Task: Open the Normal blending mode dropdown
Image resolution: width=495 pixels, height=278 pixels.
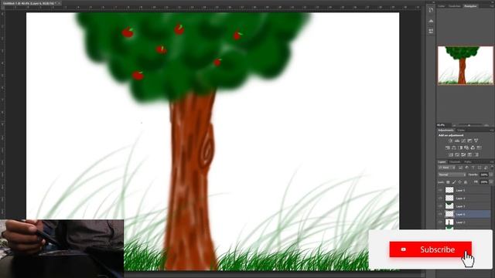Action: 452,175
